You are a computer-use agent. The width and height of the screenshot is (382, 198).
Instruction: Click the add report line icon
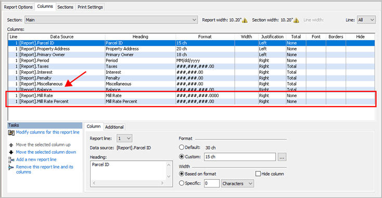[x=11, y=160]
